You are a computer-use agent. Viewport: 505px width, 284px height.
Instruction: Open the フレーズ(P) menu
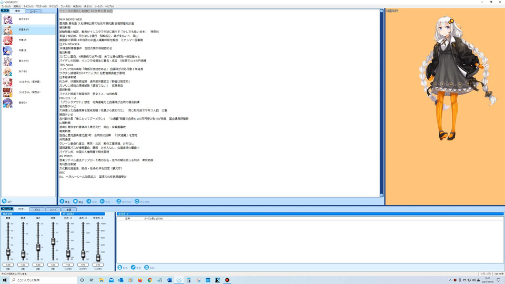coord(65,6)
